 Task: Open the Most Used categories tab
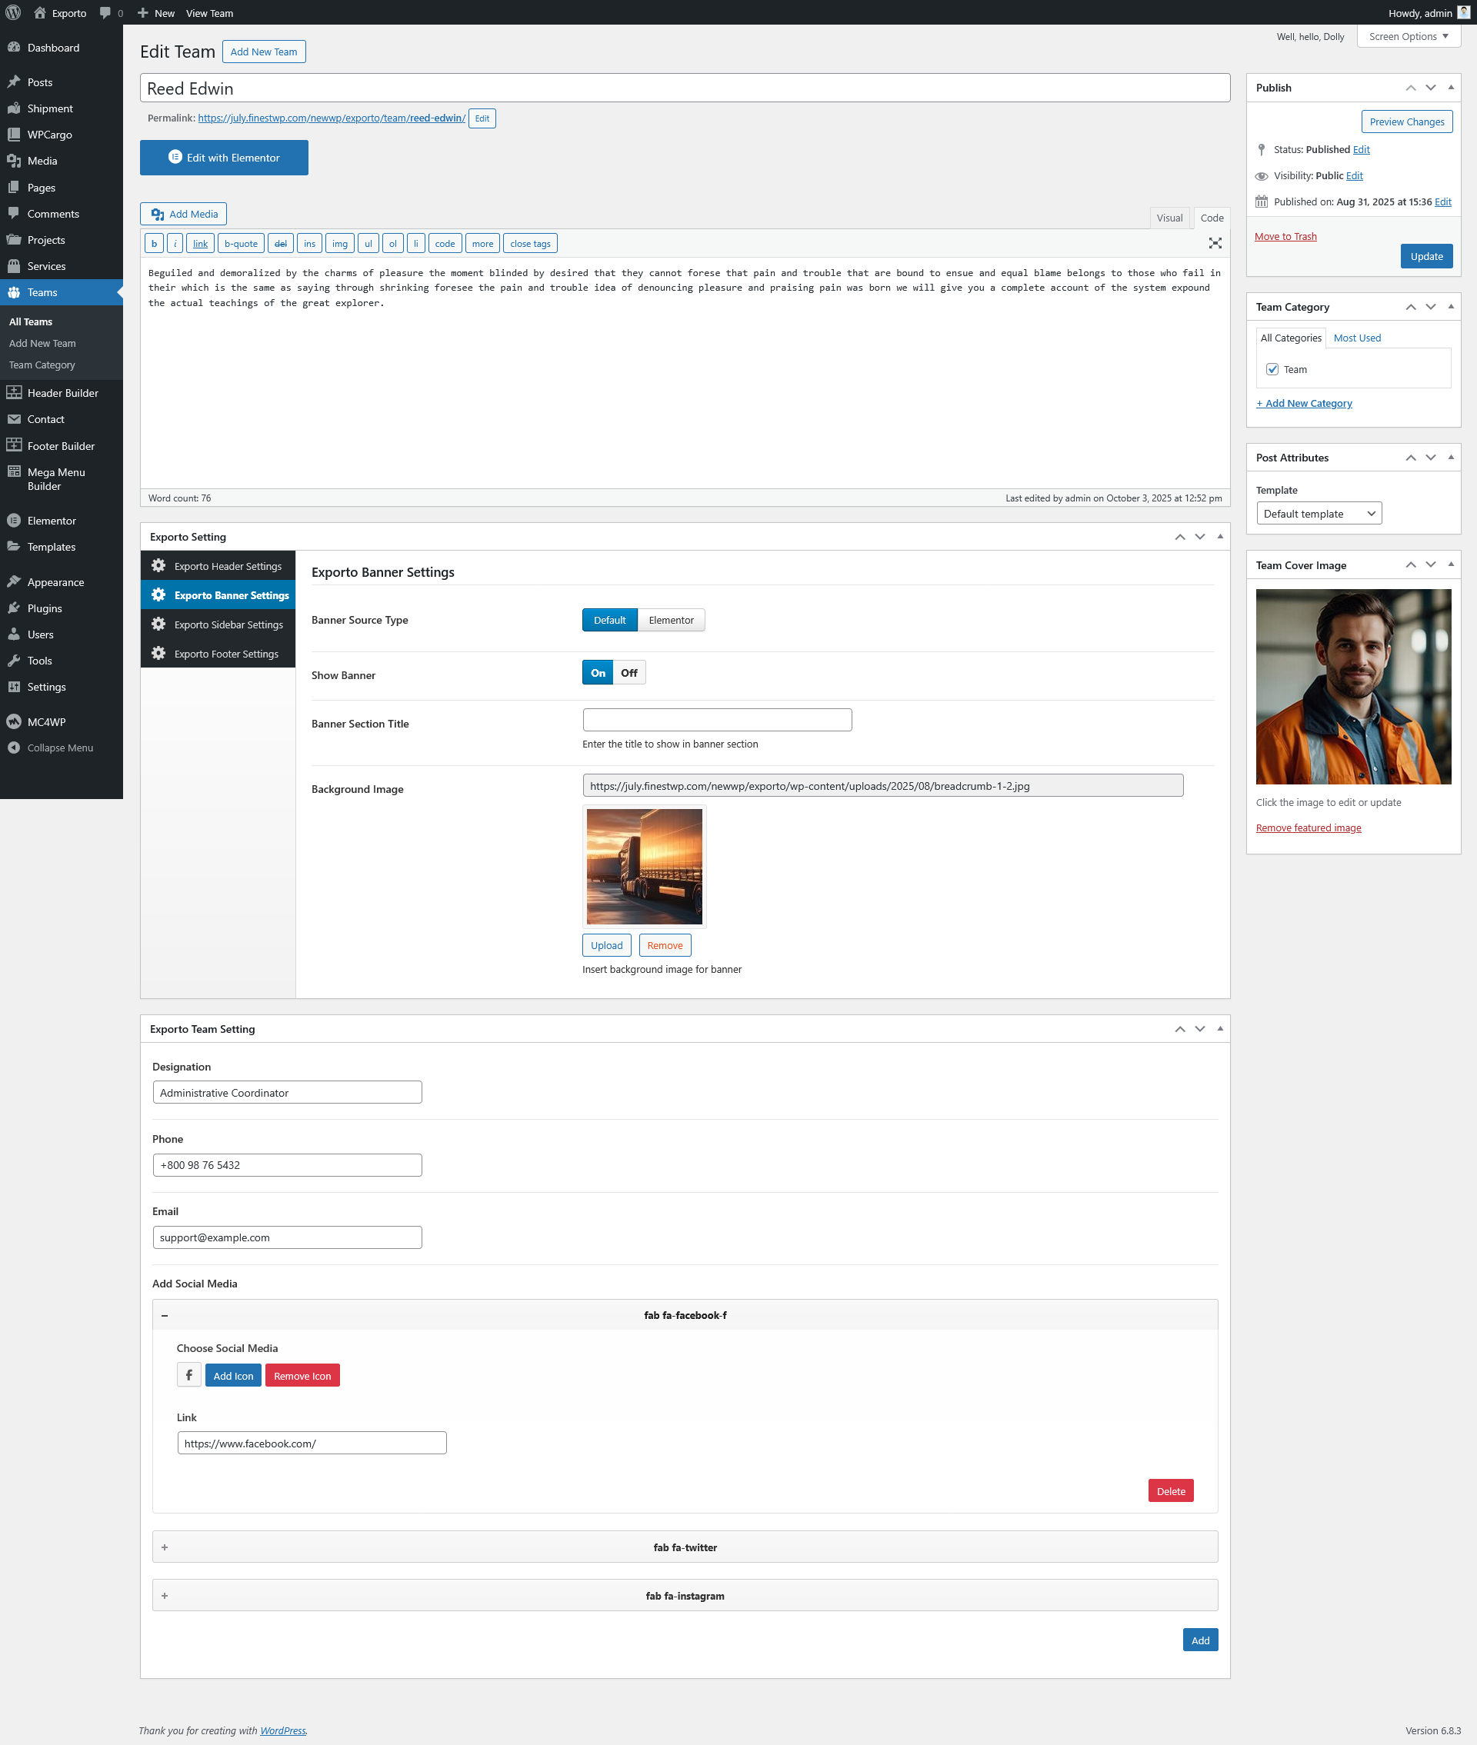tap(1356, 338)
